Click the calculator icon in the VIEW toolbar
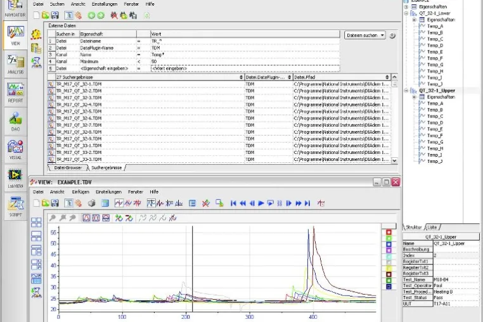The image size is (483, 322). (x=105, y=203)
